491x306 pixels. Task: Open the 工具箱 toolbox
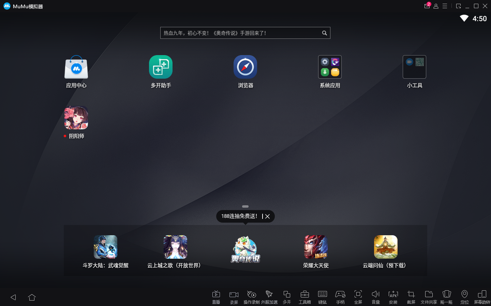click(305, 297)
